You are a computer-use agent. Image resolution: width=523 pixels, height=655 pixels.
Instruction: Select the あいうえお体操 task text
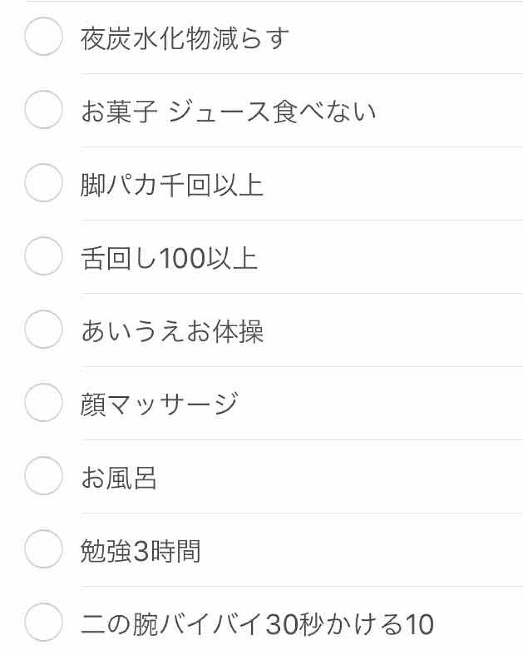point(174,330)
